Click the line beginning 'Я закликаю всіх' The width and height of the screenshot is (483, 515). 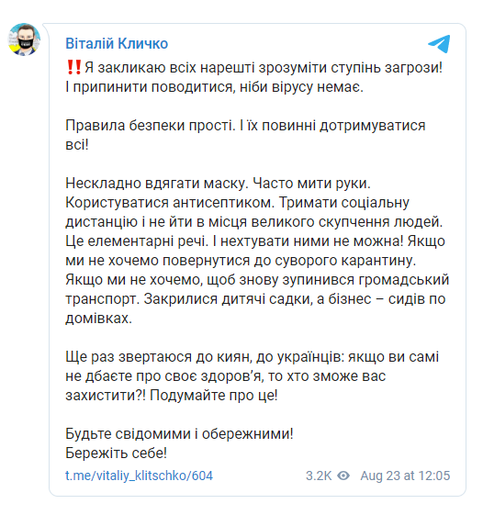coord(254,68)
